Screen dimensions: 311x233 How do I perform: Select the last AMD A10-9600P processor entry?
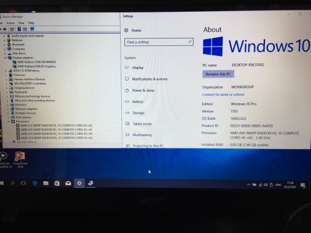(x=57, y=138)
